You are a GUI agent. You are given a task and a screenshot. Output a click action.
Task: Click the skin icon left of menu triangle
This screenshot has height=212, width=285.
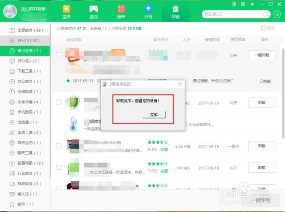point(243,4)
